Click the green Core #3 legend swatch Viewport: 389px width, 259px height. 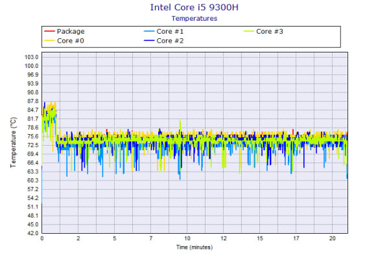point(248,31)
